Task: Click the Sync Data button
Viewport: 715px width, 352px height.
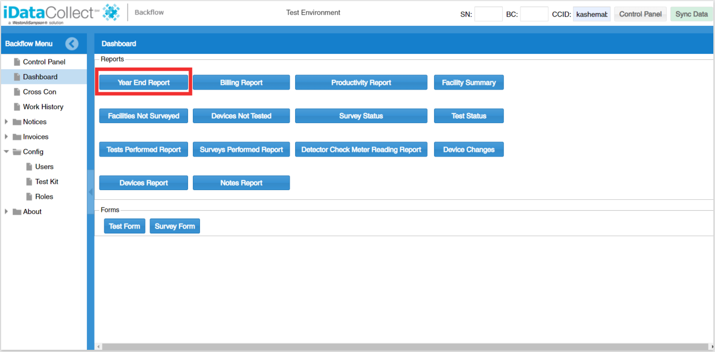Action: tap(691, 14)
